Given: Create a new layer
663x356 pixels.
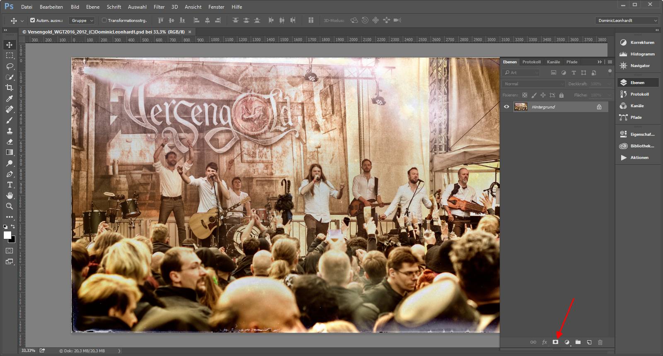Looking at the screenshot, I should point(589,342).
